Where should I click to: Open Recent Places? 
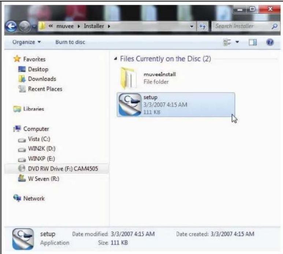coord(45,89)
